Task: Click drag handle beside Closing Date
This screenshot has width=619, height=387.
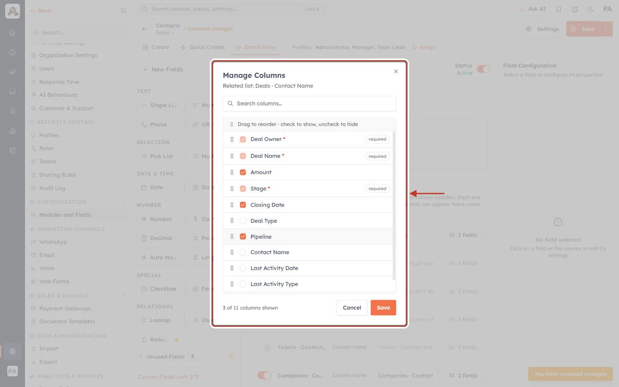Action: click(x=232, y=205)
